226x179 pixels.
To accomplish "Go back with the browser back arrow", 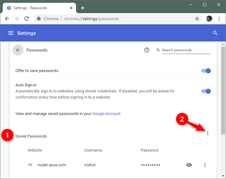I will [x=7, y=19].
